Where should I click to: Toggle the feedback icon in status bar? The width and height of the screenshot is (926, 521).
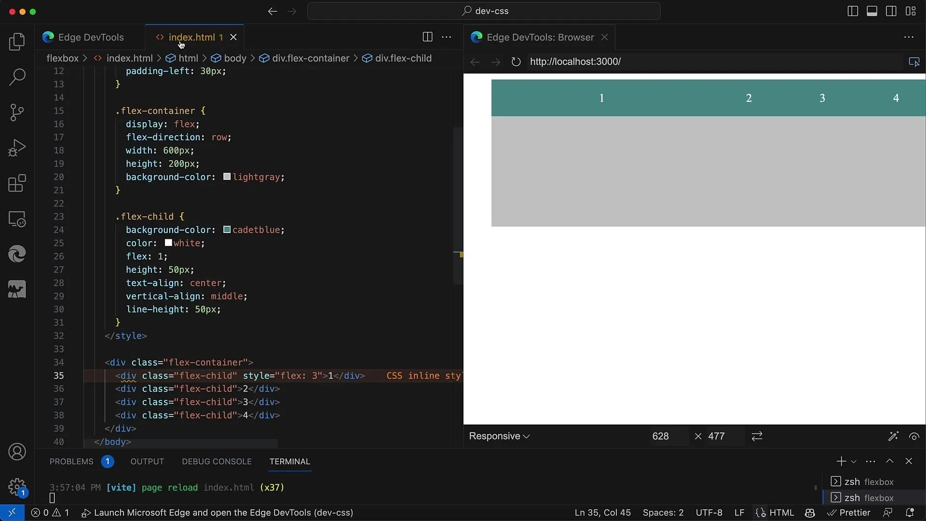pos(887,513)
